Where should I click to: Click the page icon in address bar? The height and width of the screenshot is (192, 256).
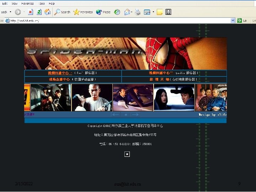[7, 21]
